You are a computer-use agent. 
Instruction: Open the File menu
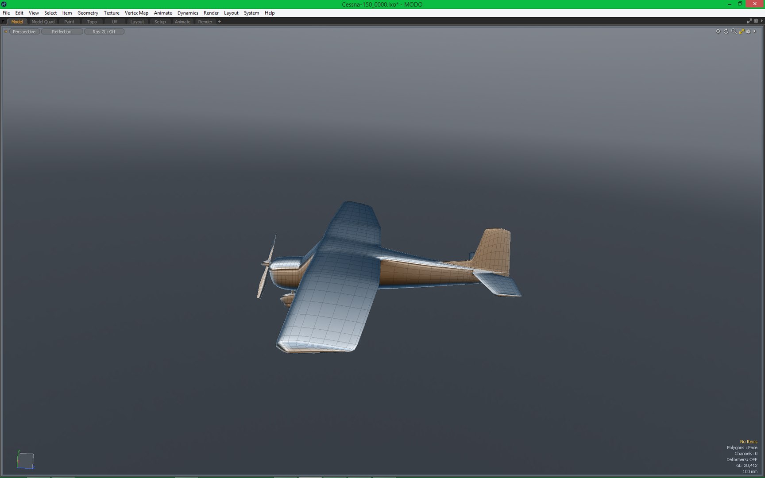6,13
